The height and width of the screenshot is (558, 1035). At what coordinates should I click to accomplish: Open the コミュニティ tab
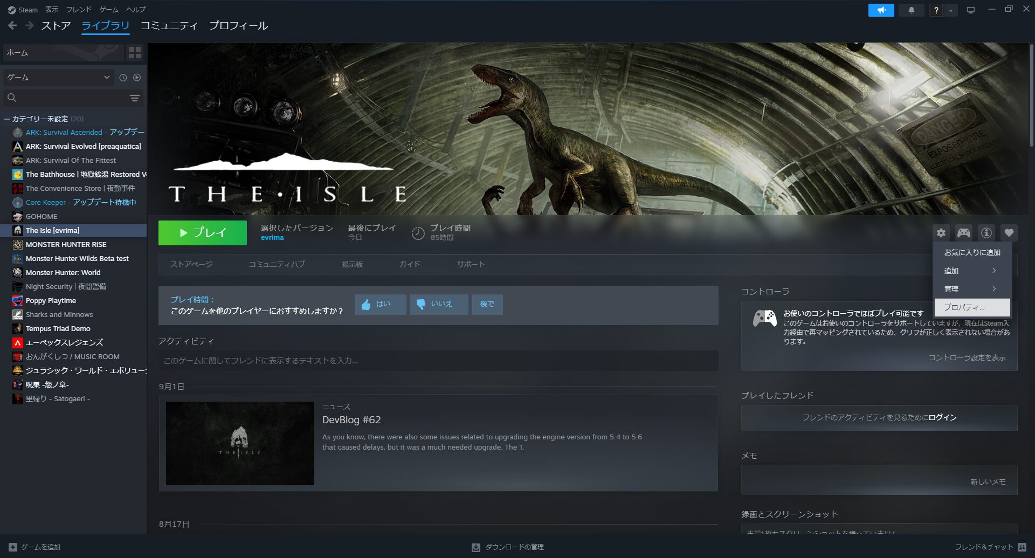point(169,25)
